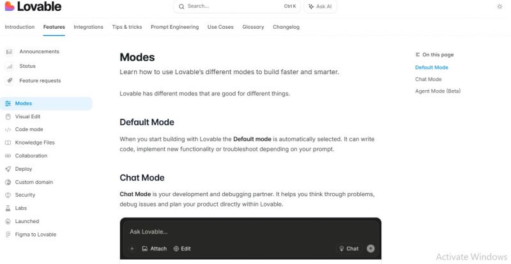Open the Attach image option
511x264 pixels.
coord(155,249)
